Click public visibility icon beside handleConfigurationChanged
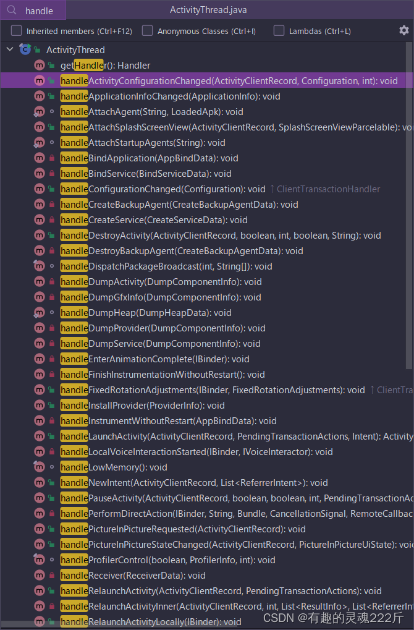 [x=52, y=189]
